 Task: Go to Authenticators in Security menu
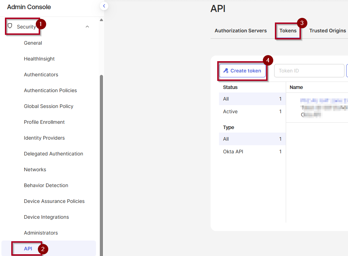[41, 75]
